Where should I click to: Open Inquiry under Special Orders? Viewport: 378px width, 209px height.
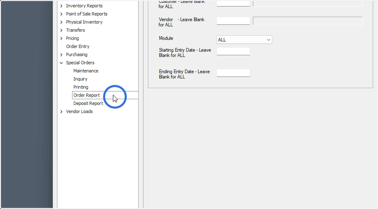[x=80, y=79]
